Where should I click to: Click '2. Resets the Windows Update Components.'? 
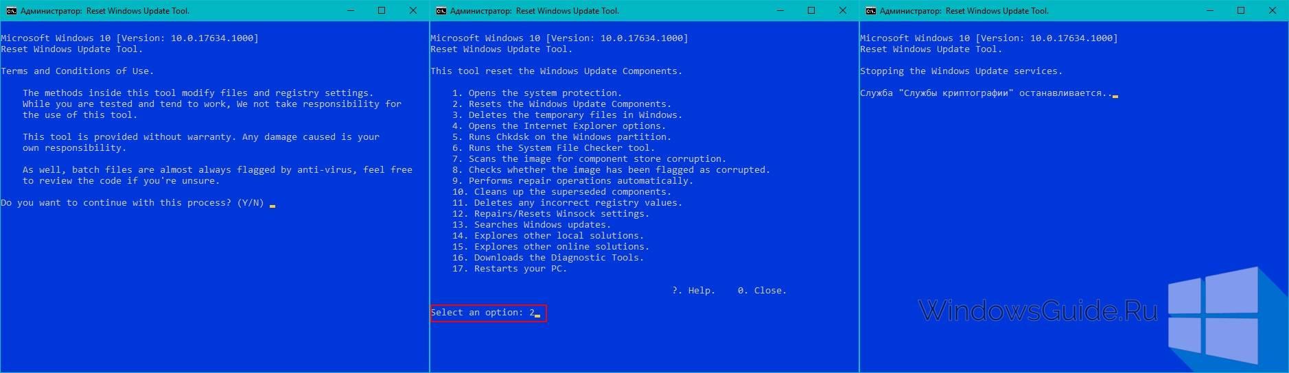coord(561,104)
